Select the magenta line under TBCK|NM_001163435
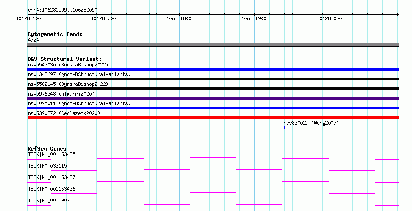 point(213,158)
